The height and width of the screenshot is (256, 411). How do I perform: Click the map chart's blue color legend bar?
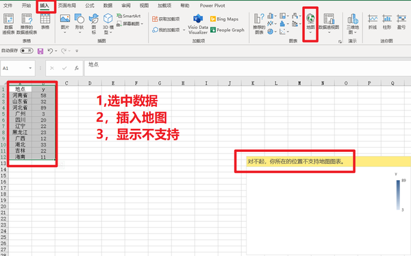(398, 194)
